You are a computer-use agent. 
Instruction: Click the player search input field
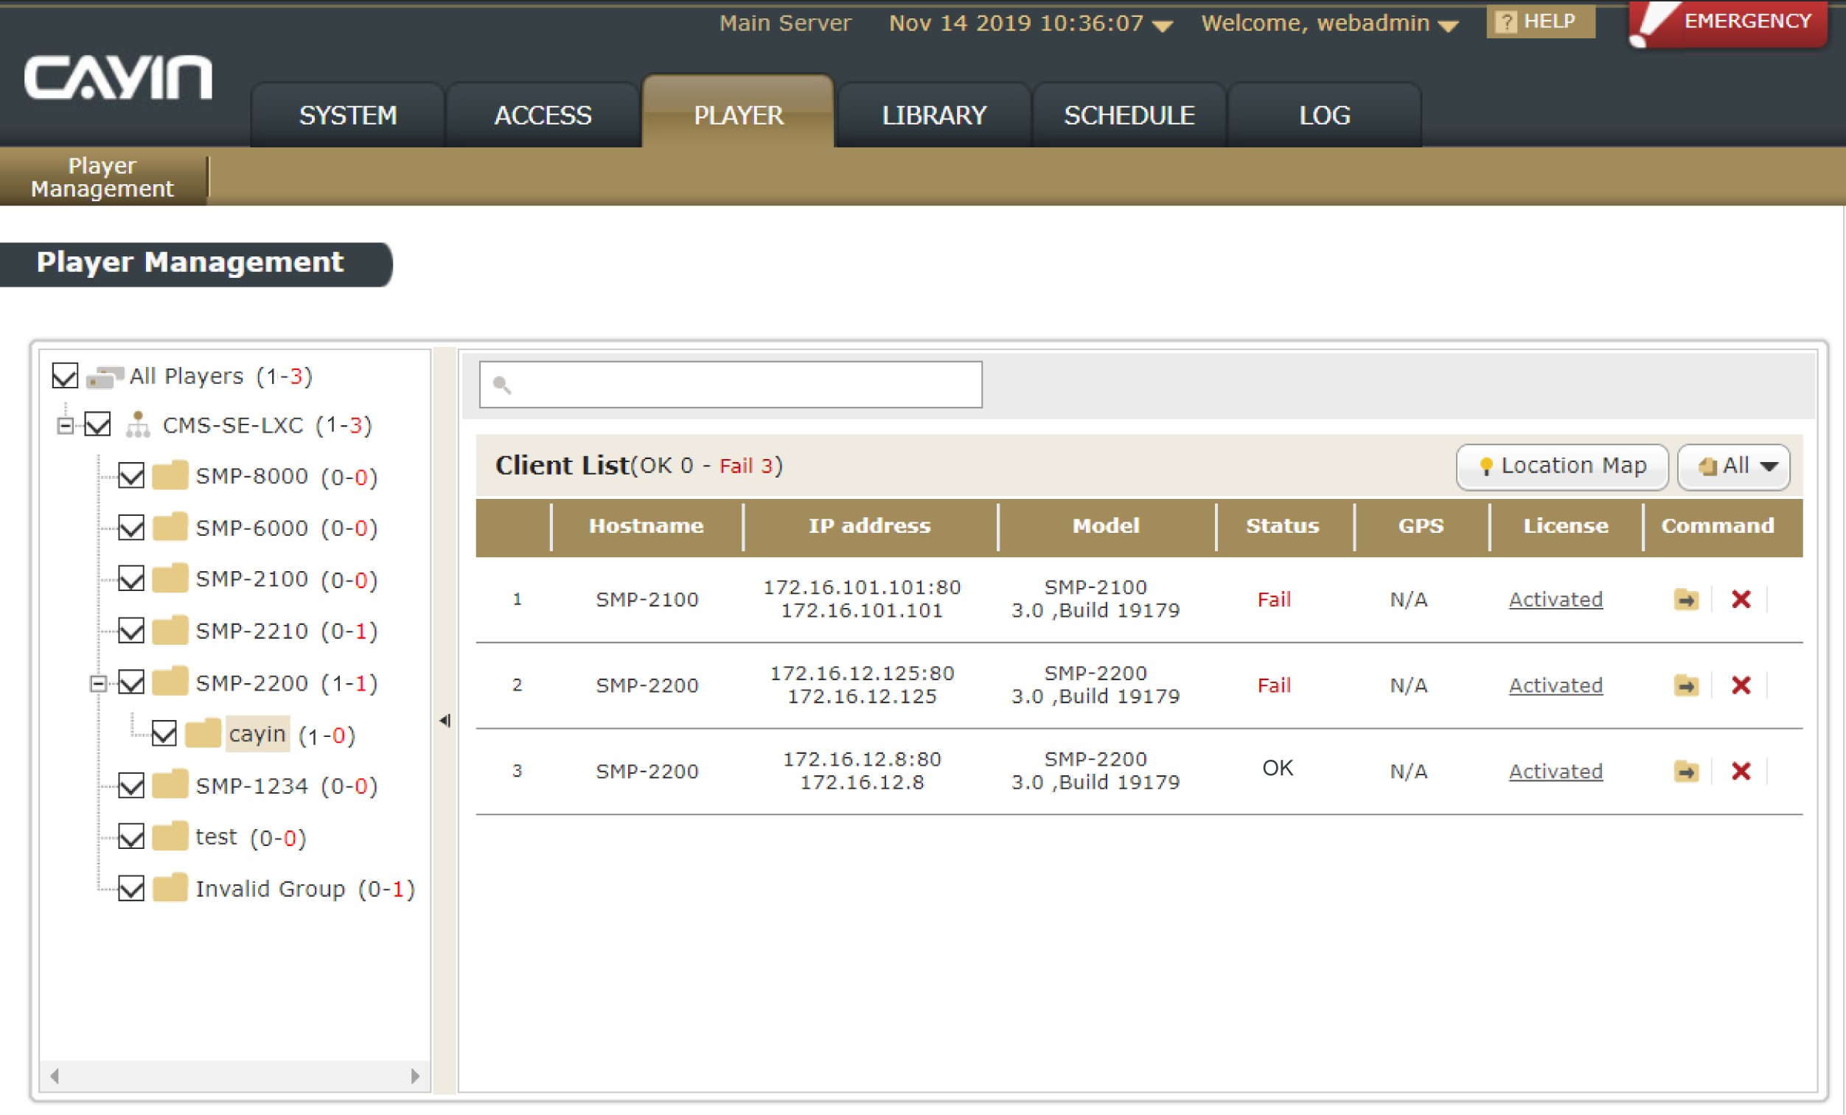tap(731, 385)
